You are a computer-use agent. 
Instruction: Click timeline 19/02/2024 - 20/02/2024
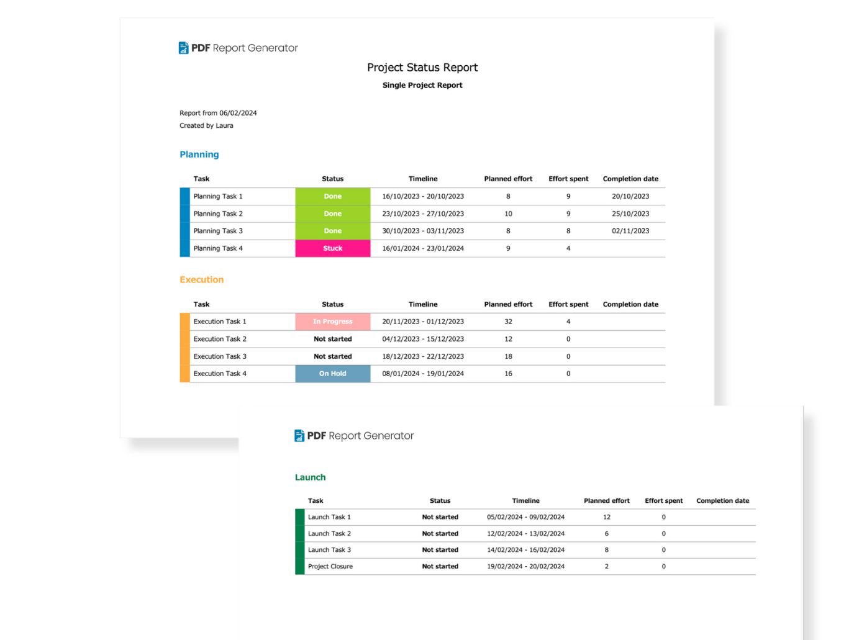525,567
